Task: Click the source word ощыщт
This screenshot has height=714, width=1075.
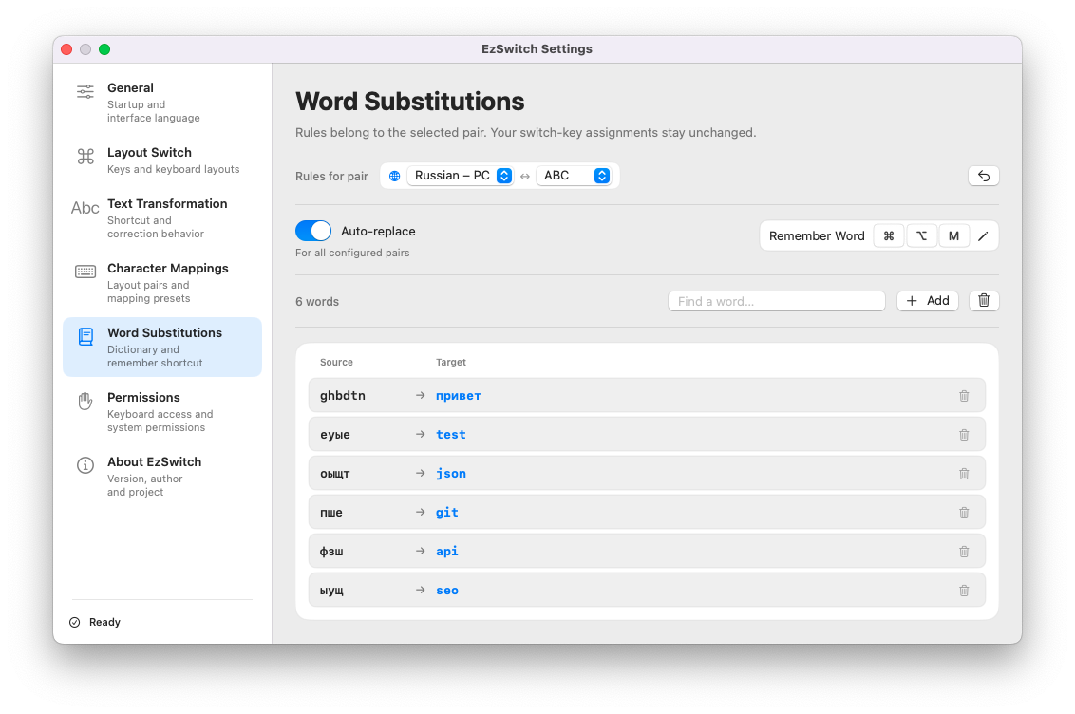Action: [x=335, y=474]
